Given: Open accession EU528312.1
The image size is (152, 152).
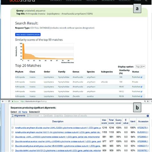Looking at the screenshot, I should click(143, 132).
